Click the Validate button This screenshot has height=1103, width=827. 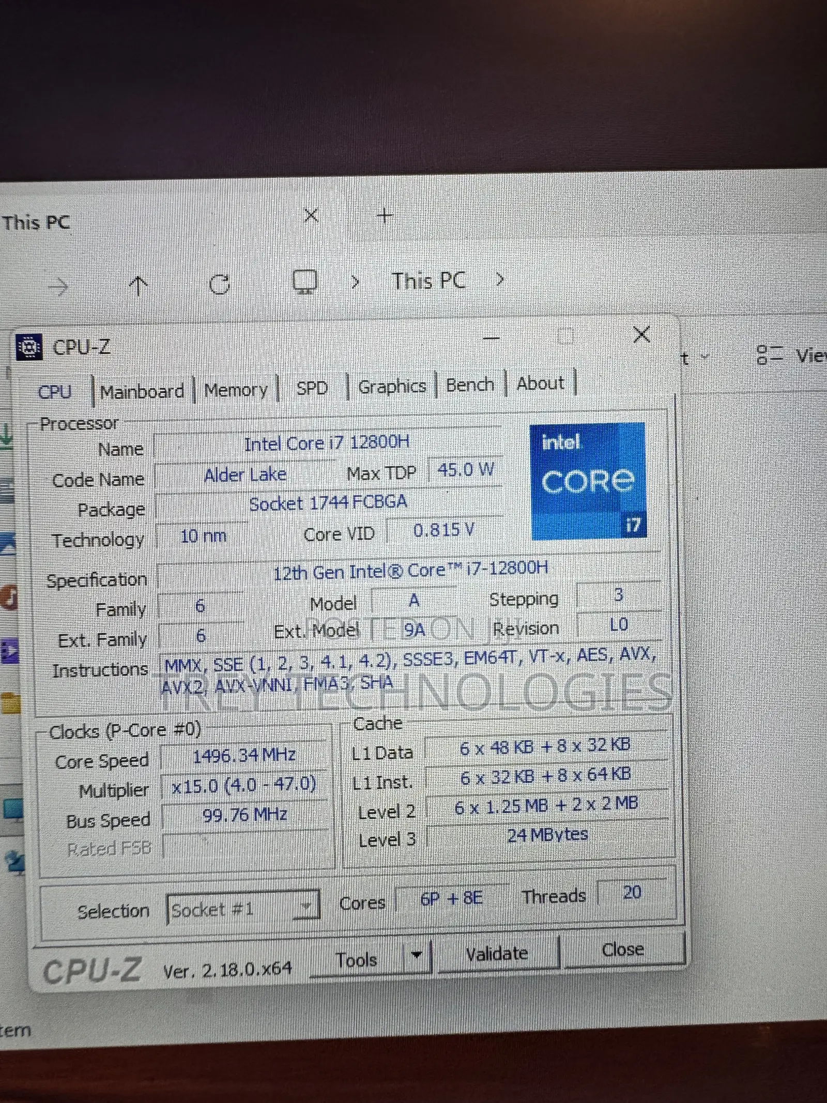coord(497,954)
